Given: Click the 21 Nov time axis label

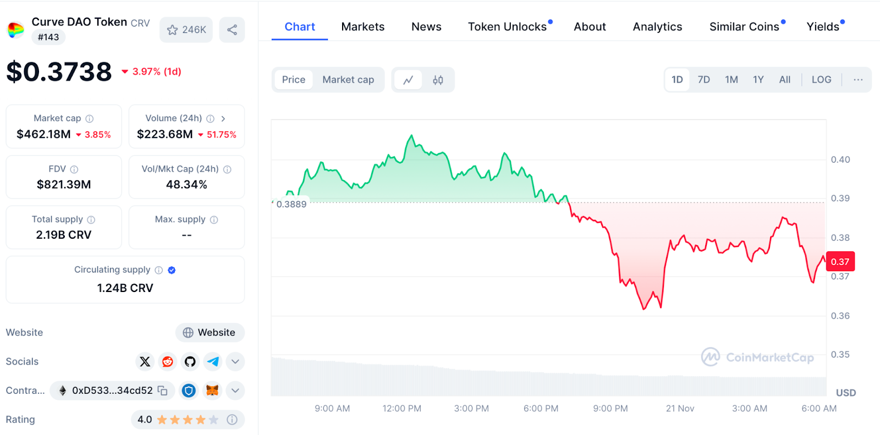Looking at the screenshot, I should click(680, 409).
